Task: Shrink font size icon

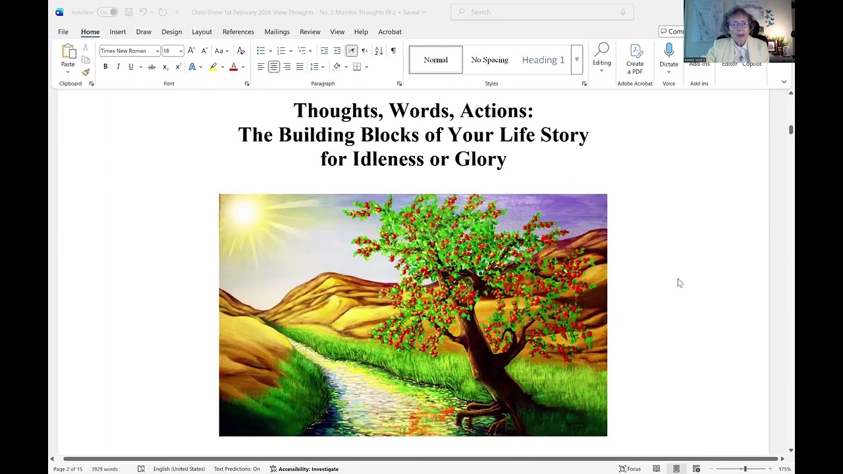Action: click(x=204, y=51)
